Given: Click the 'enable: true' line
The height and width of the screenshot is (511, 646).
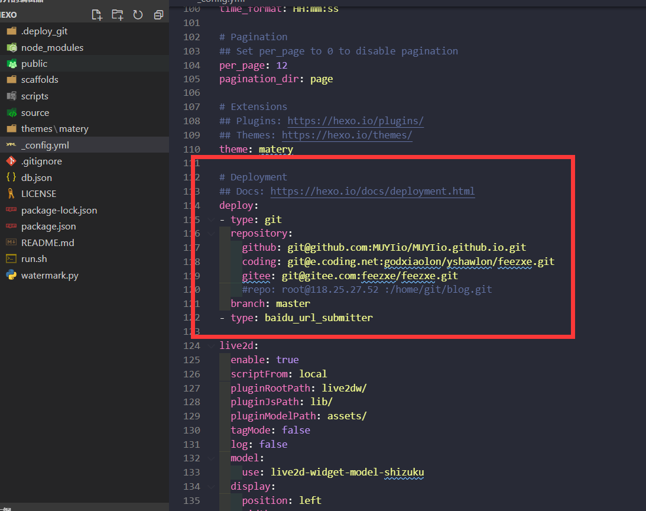Looking at the screenshot, I should pos(265,360).
